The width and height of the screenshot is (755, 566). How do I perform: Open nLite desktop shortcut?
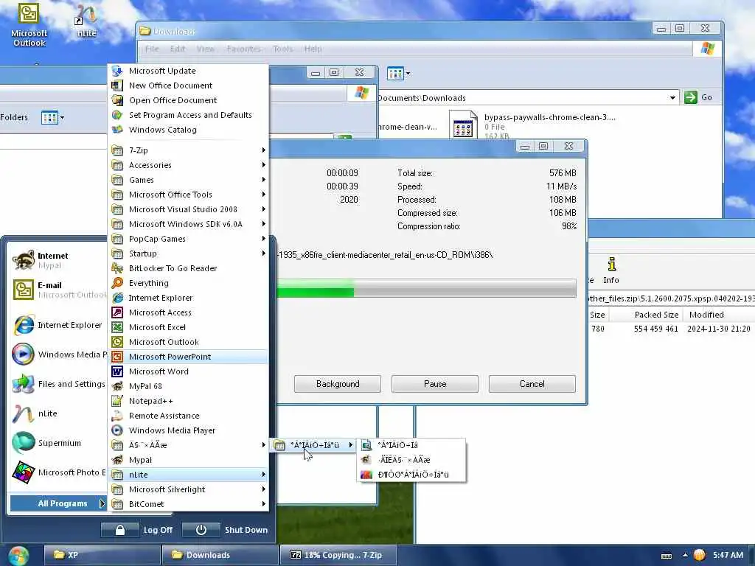(87, 21)
